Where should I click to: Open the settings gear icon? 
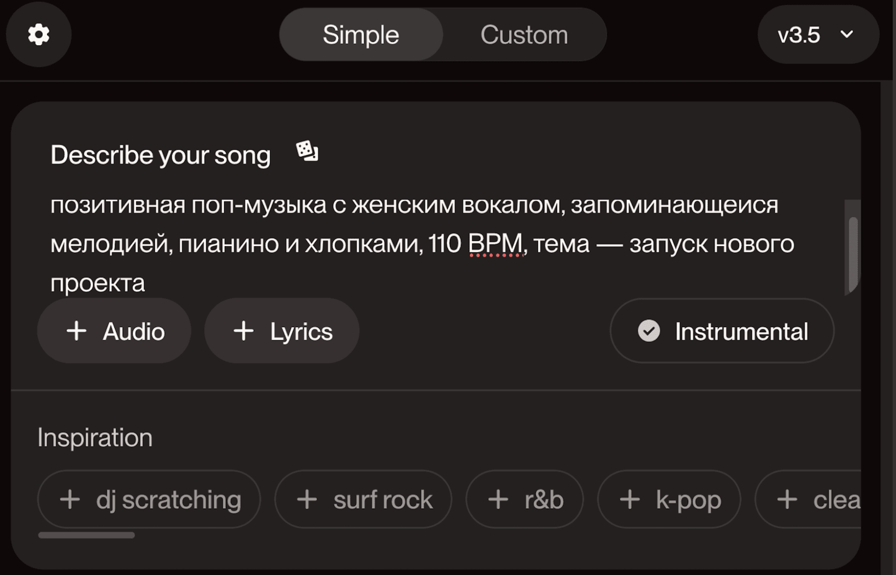click(38, 35)
